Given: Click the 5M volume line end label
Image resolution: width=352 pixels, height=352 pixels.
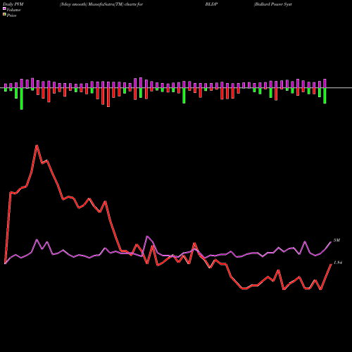Looking at the screenshot, I should [337, 240].
